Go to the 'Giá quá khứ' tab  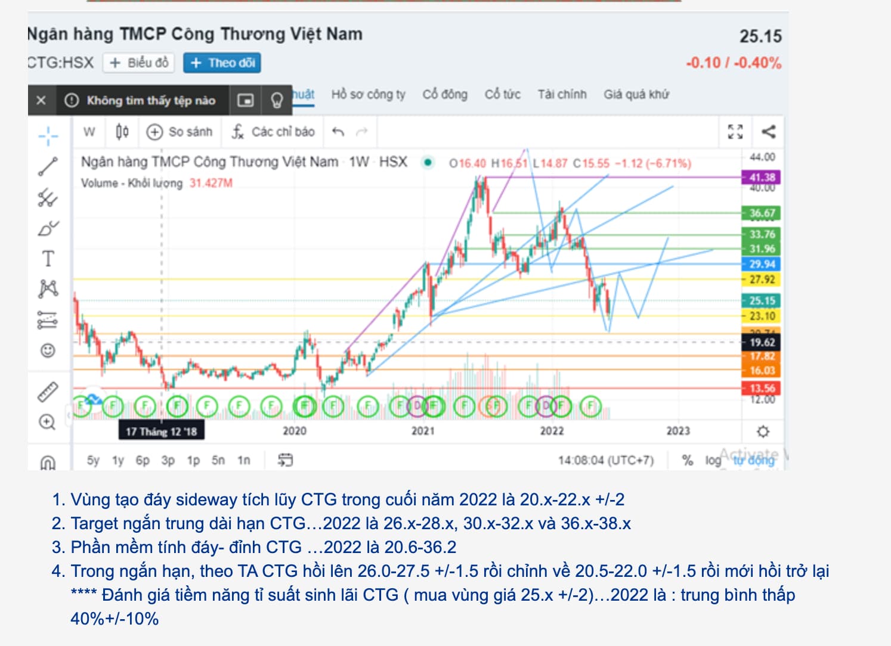[636, 94]
